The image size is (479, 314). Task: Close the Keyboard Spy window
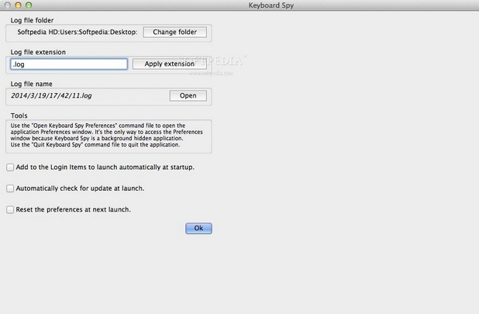tap(7, 5)
